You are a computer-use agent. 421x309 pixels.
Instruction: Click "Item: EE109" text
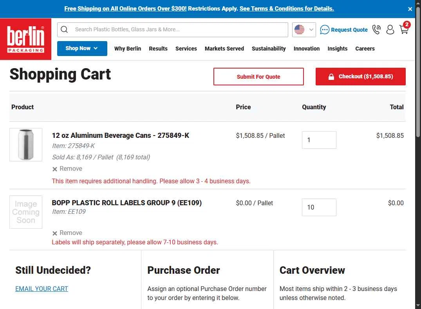point(69,211)
